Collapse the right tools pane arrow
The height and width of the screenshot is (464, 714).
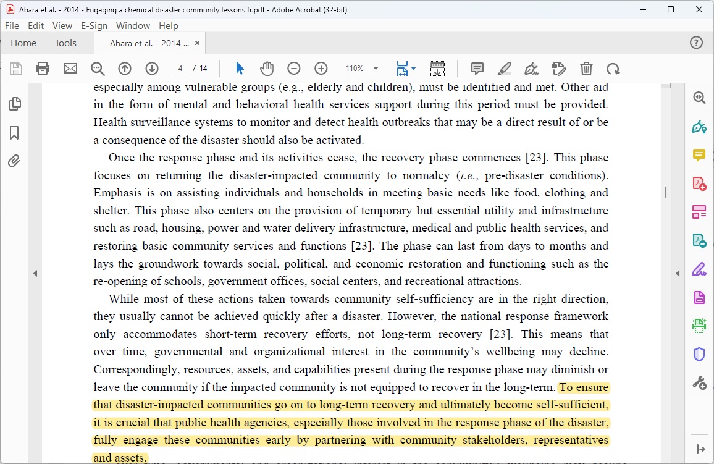(x=678, y=273)
